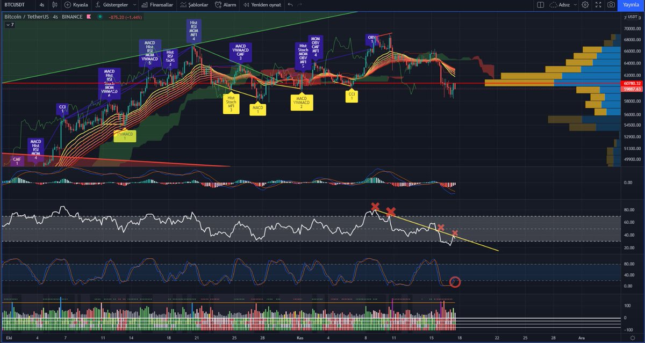The height and width of the screenshot is (343, 645).
Task: Click the 70000.00 price axis value
Action: click(632, 28)
